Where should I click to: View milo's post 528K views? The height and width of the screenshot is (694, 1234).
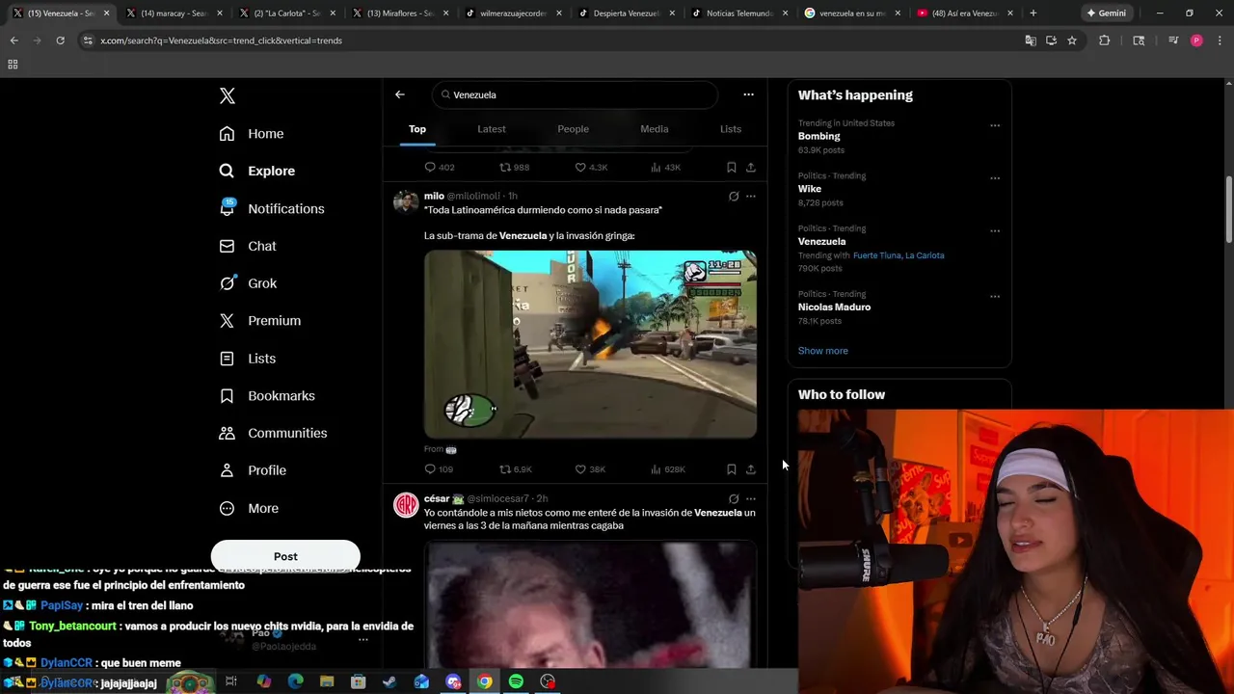point(668,469)
